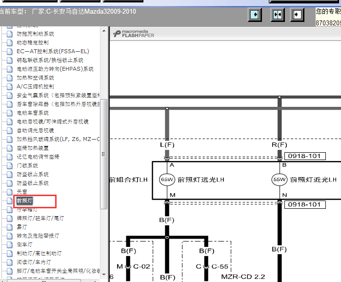
Task: Select 动态稳定控制 in the tree
Action: click(33, 42)
